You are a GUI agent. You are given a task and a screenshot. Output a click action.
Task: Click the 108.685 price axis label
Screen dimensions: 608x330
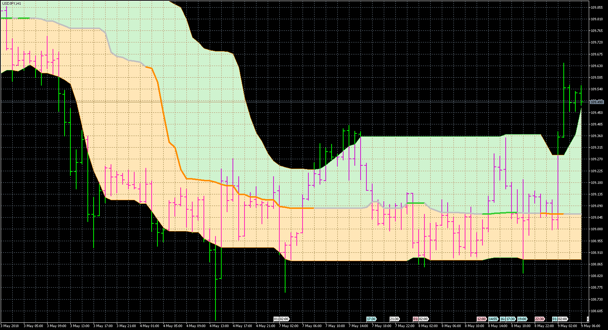point(597,311)
